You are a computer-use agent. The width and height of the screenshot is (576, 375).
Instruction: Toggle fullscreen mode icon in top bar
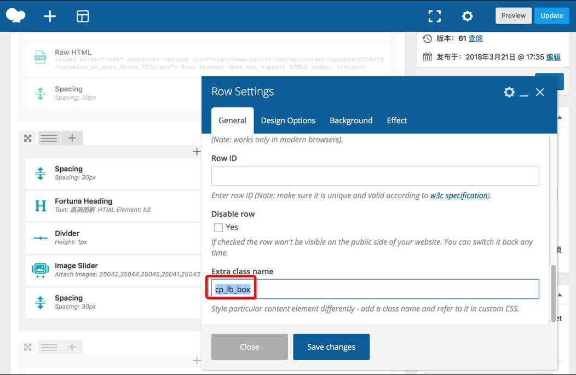tap(435, 16)
